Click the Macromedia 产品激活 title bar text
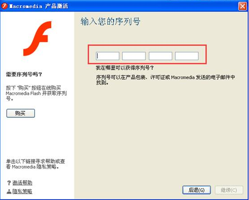Screen dimensions: 249x200 click(x=39, y=6)
